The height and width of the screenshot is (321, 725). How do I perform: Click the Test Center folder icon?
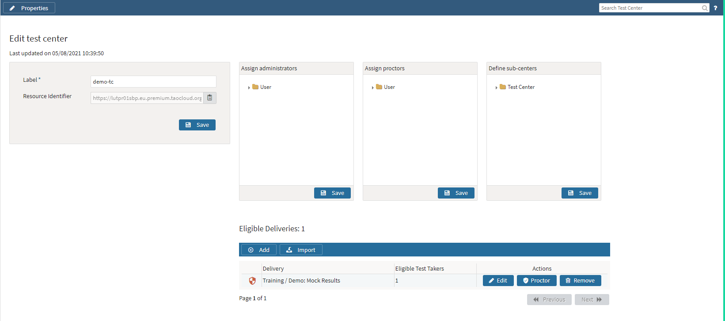point(503,87)
